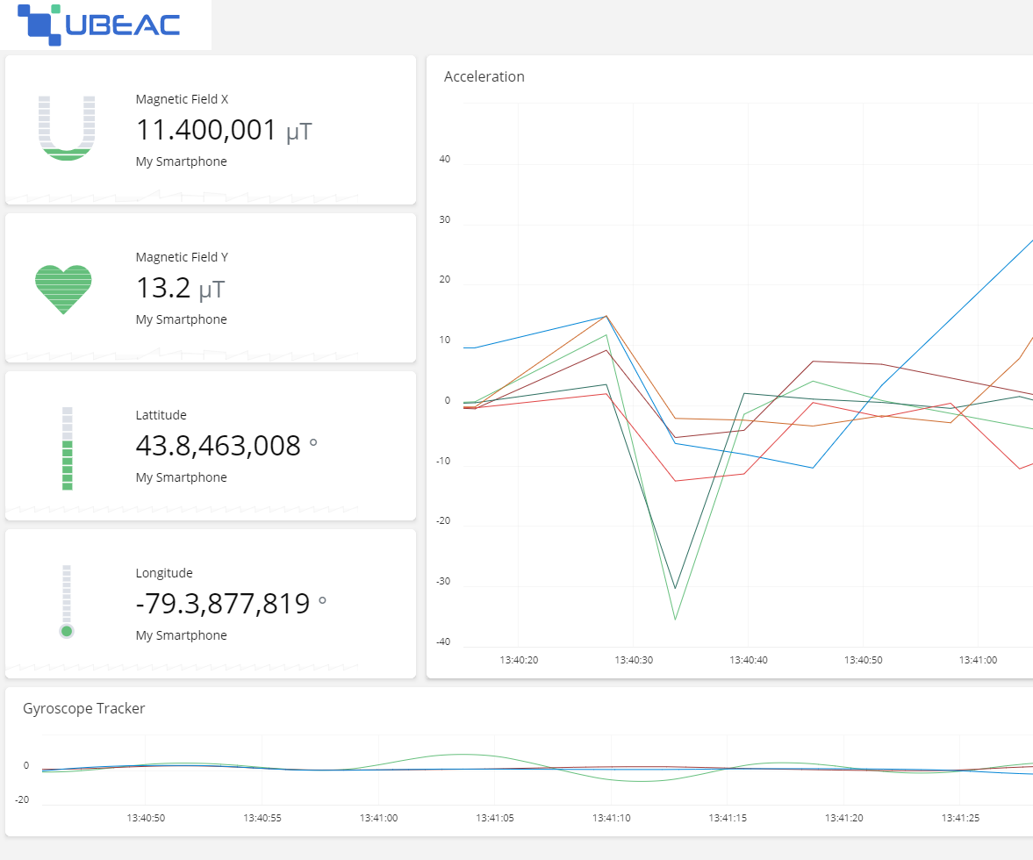
Task: Click the Acceleration chart title
Action: click(484, 77)
